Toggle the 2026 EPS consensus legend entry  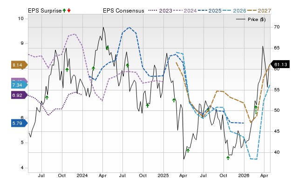point(234,11)
